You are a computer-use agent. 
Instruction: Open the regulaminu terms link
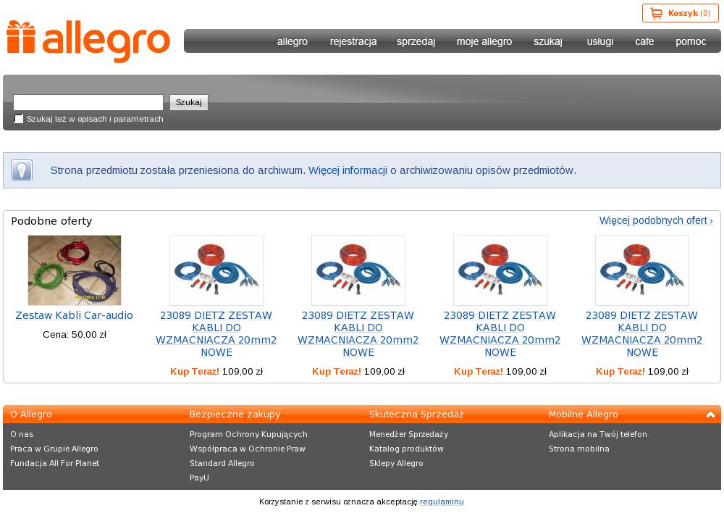tap(442, 502)
